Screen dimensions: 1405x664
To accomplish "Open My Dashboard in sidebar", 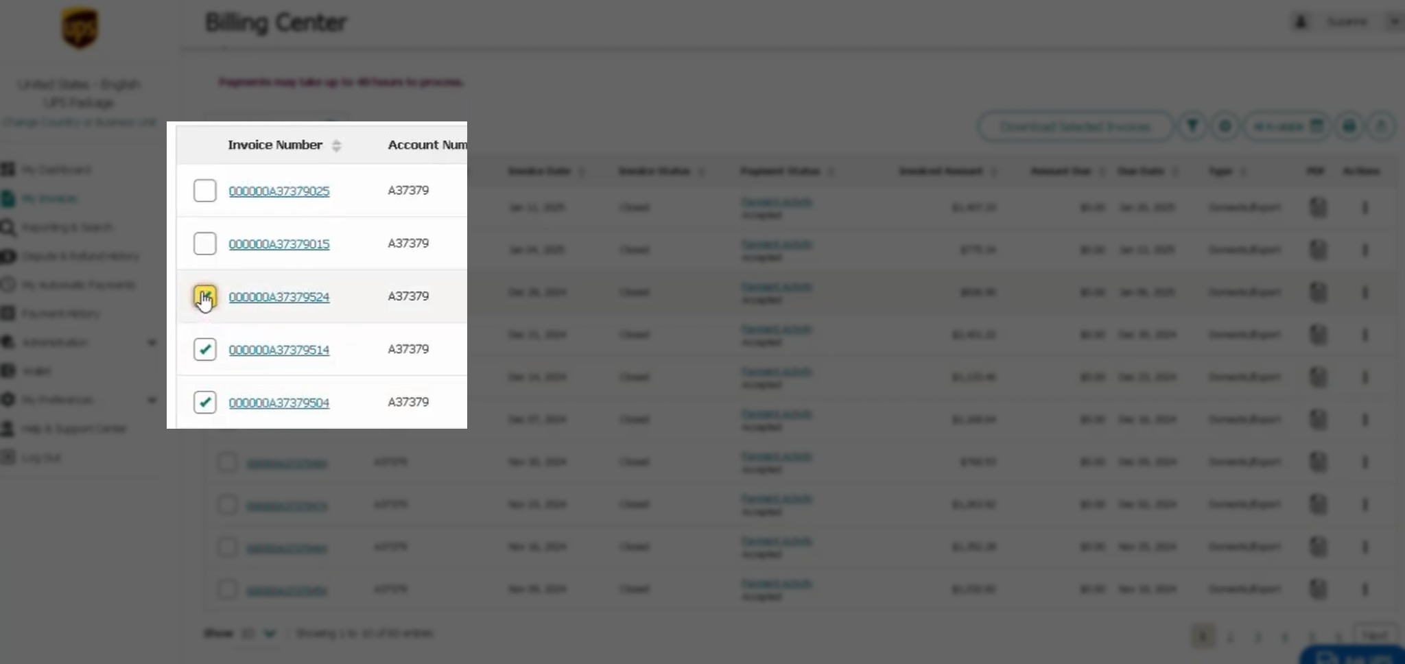I will pyautogui.click(x=56, y=169).
